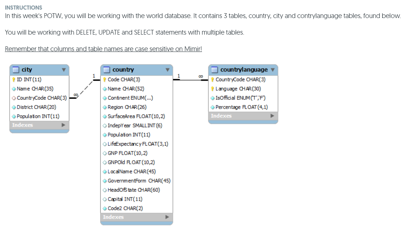The image size is (407, 239).
Task: Select the countrylanguage table title
Action: point(244,70)
